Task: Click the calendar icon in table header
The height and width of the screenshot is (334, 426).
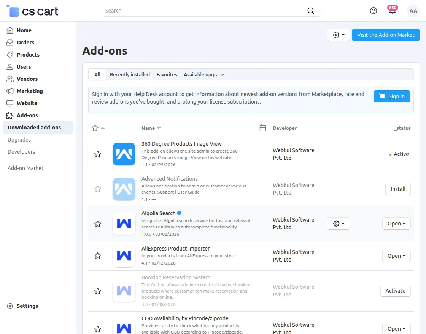Action: tap(262, 128)
